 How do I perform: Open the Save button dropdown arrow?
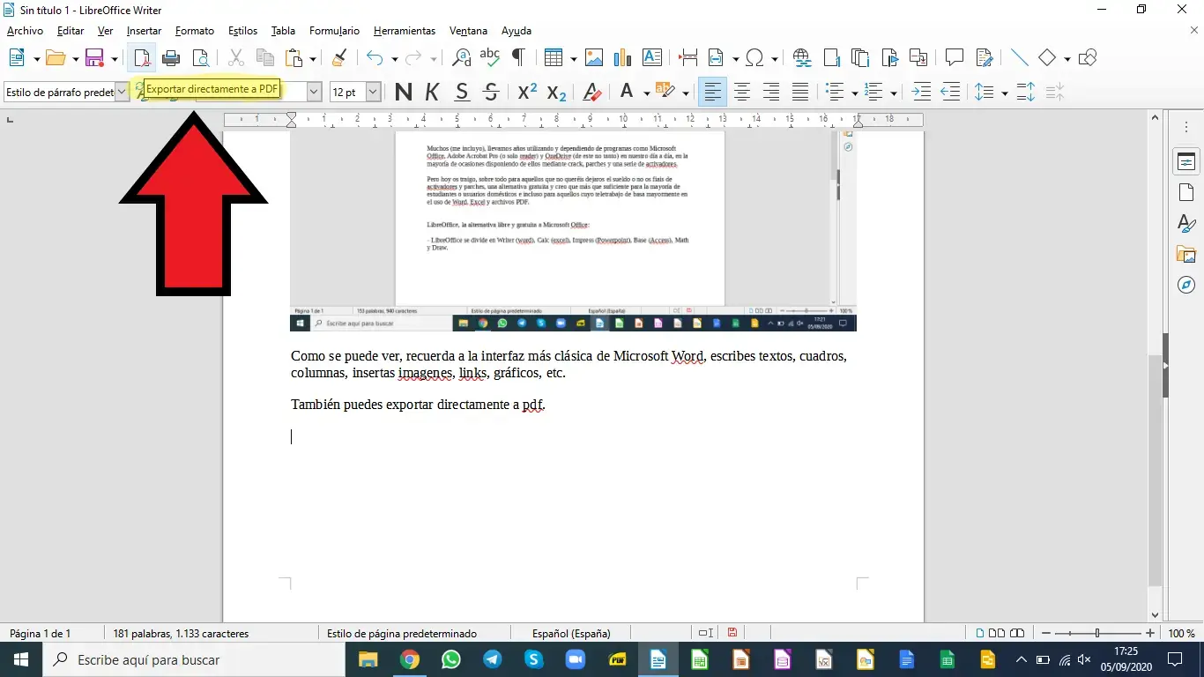point(115,59)
